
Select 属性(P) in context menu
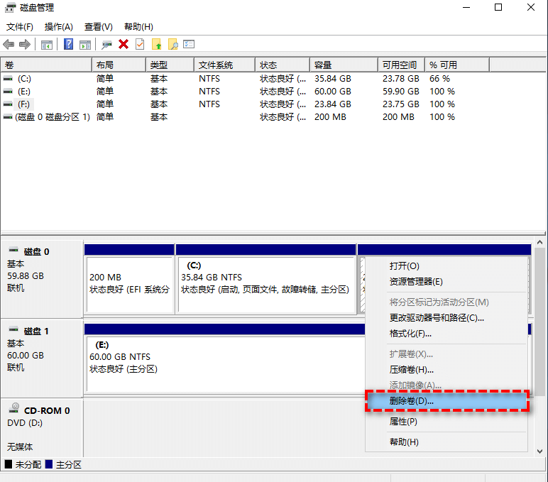[x=446, y=422]
